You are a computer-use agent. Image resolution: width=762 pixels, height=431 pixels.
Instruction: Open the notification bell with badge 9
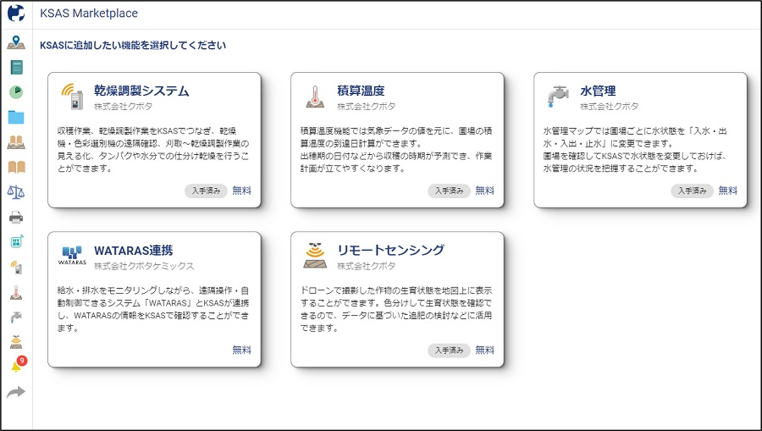18,364
